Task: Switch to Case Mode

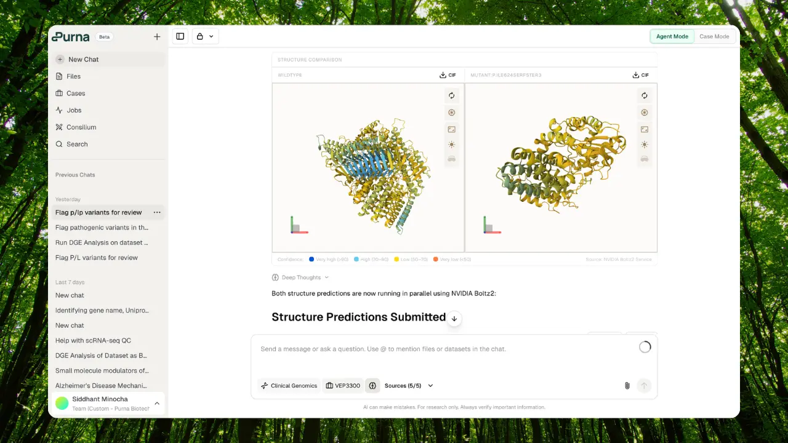Action: point(714,36)
